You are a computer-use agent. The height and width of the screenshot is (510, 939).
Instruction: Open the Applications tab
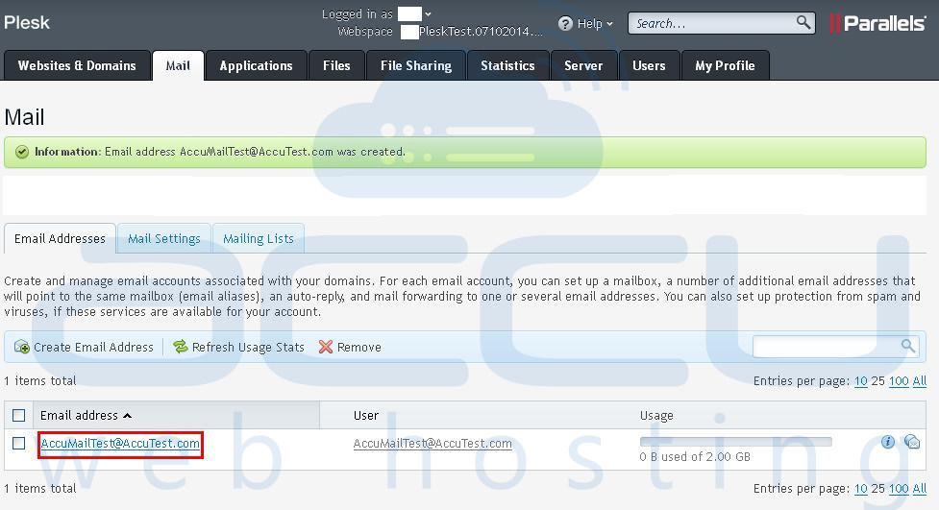pyautogui.click(x=256, y=65)
